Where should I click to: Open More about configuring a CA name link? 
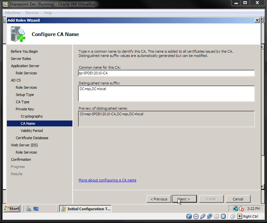tap(107, 180)
